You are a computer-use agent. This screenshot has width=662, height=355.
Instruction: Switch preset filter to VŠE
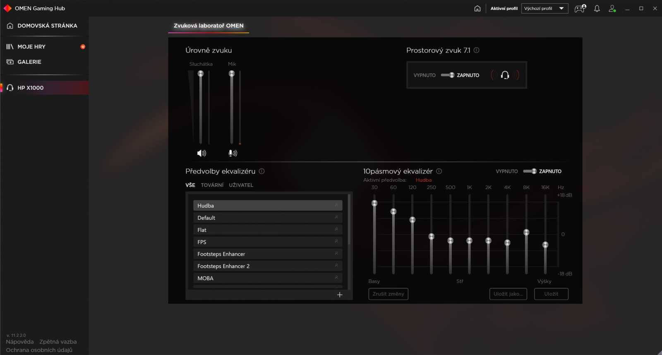190,185
